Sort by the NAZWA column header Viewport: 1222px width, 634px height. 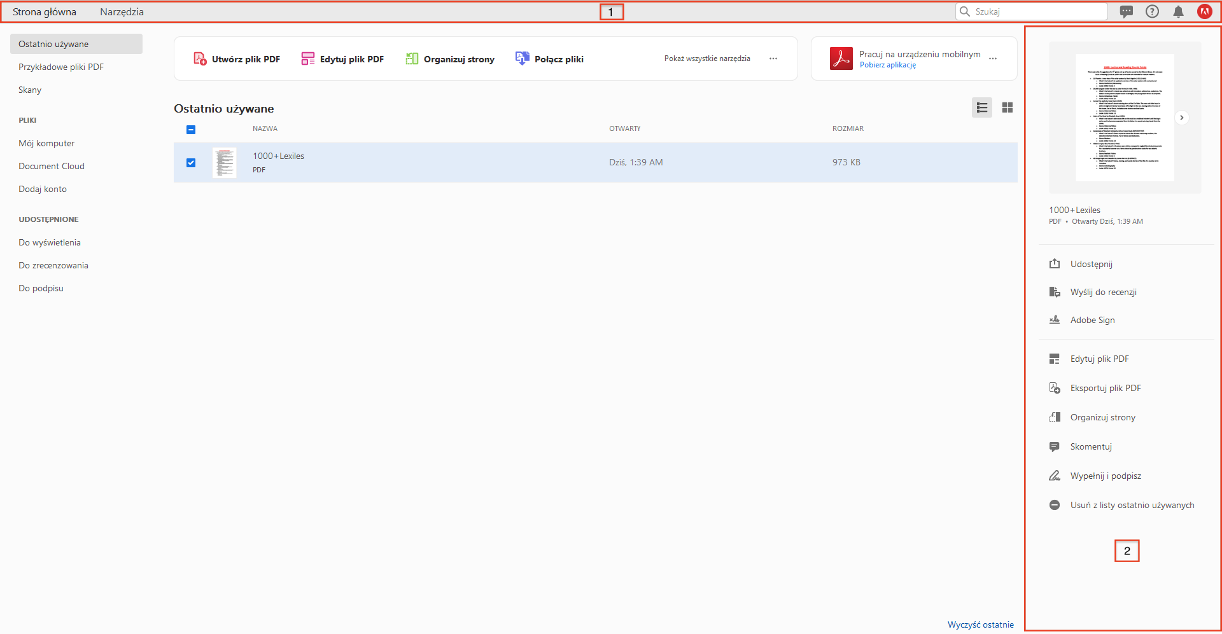click(265, 128)
